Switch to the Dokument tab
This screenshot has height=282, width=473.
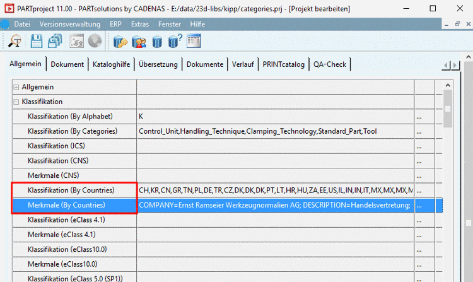click(x=67, y=64)
